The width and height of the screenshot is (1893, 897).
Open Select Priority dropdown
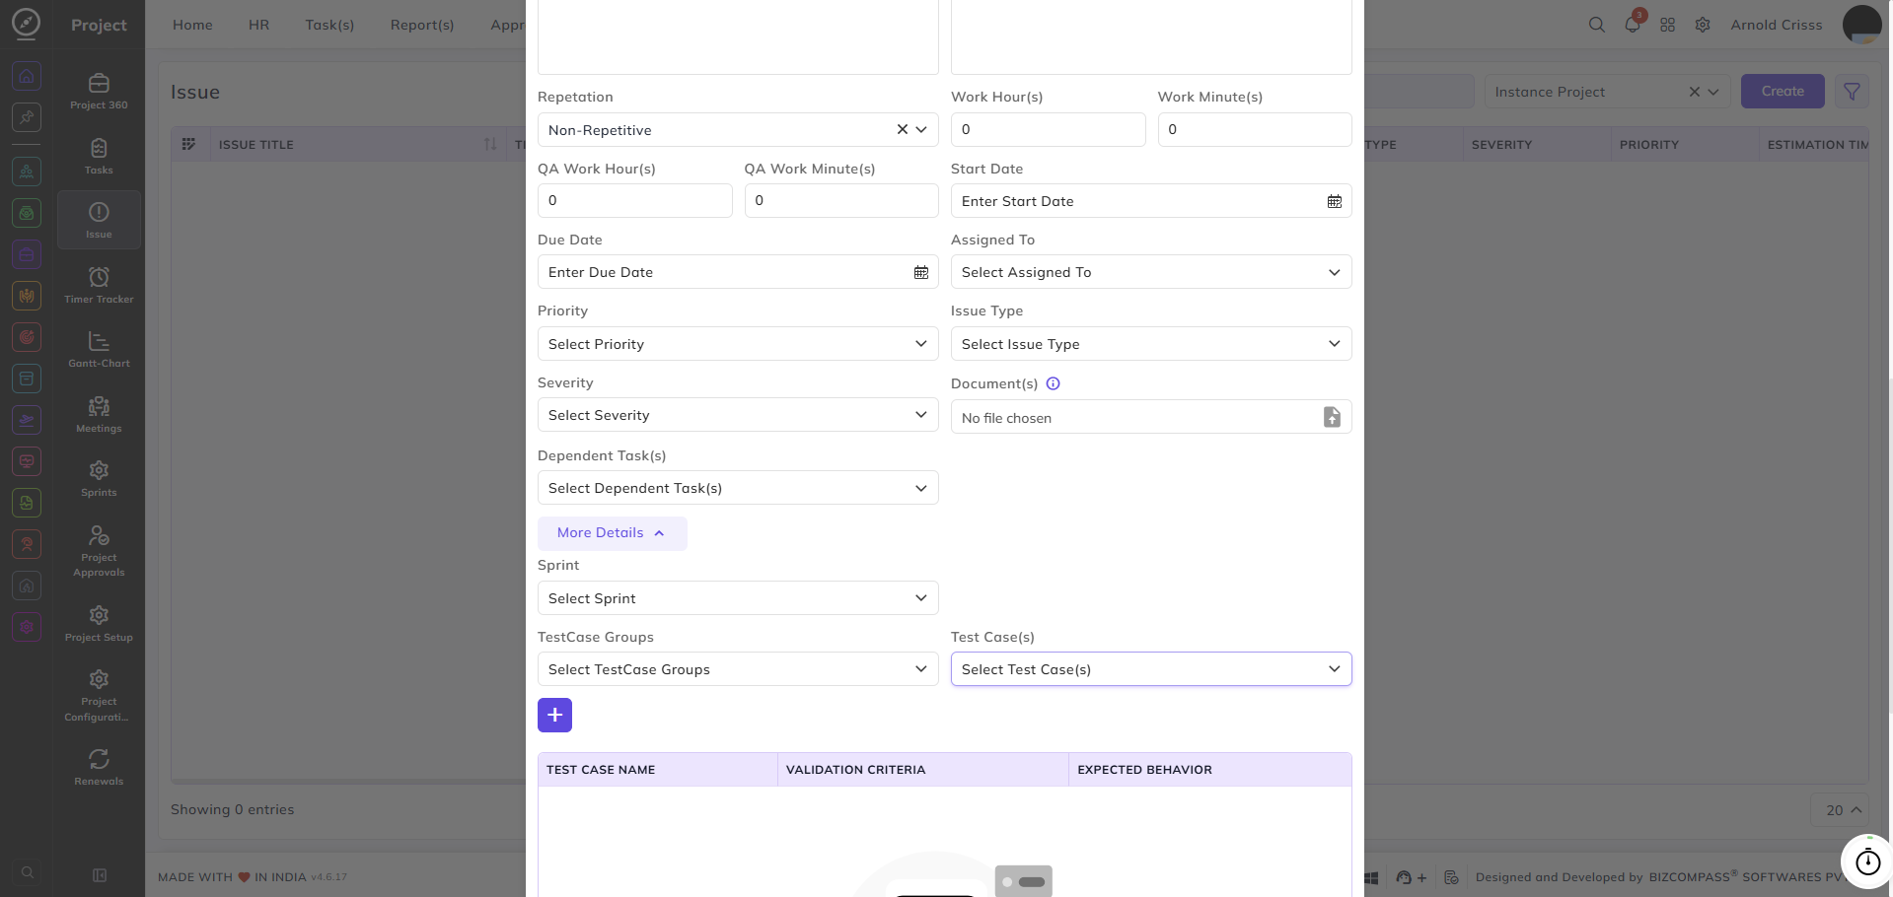[x=738, y=344]
